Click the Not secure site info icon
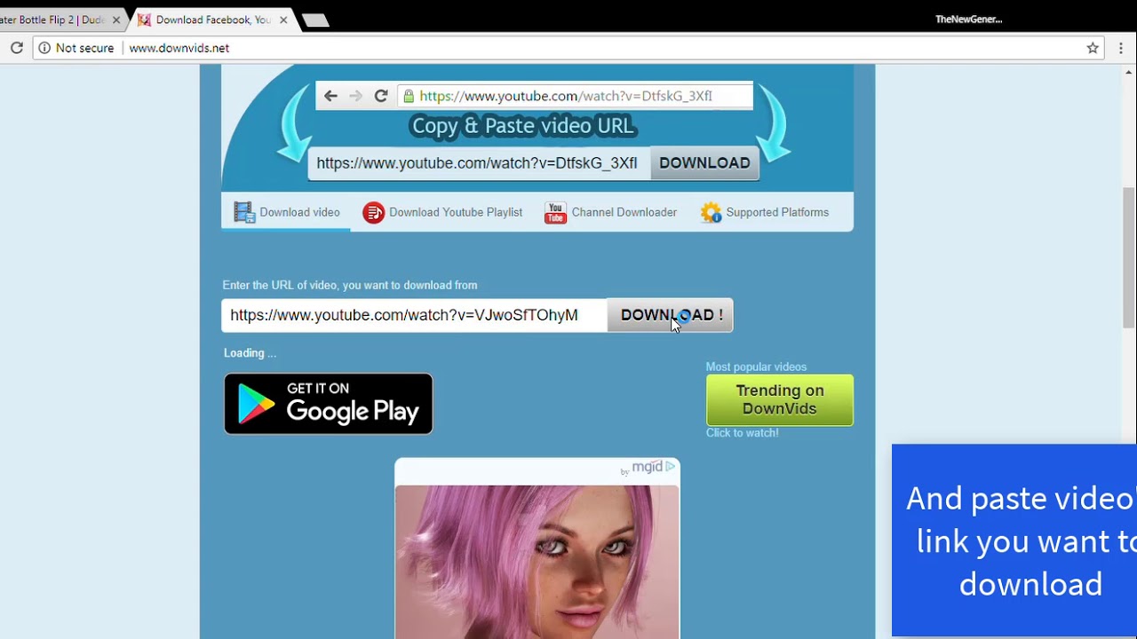The height and width of the screenshot is (639, 1137). pos(44,48)
